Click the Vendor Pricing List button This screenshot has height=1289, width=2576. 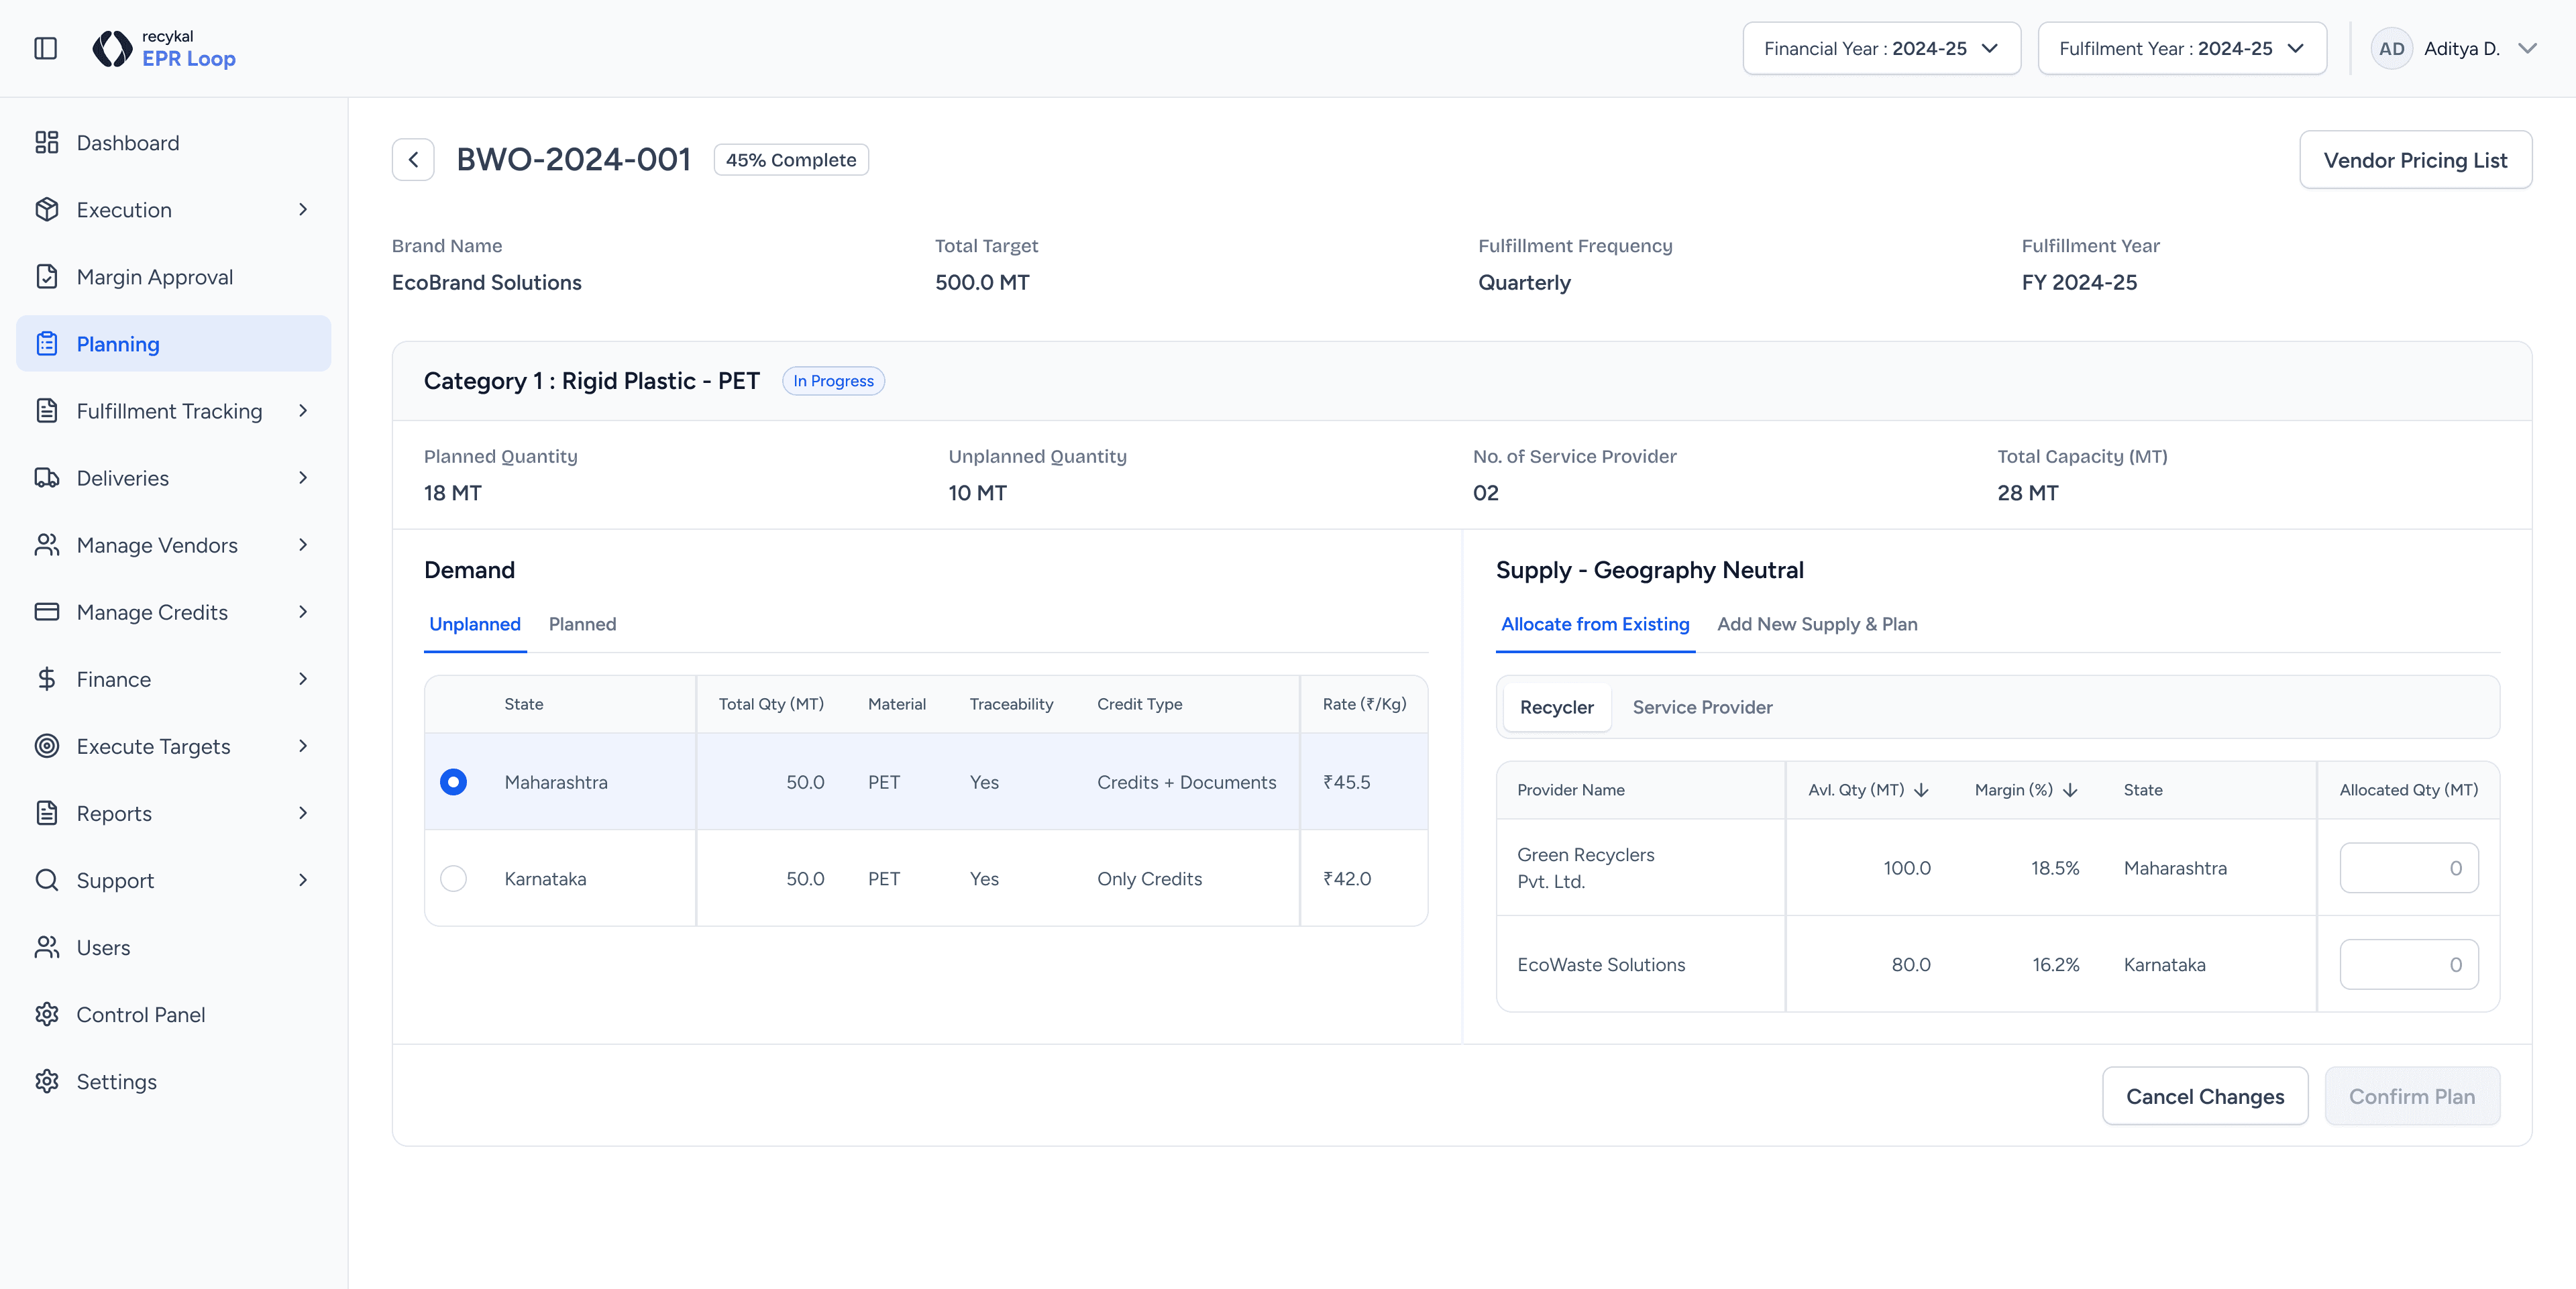pyautogui.click(x=2414, y=160)
